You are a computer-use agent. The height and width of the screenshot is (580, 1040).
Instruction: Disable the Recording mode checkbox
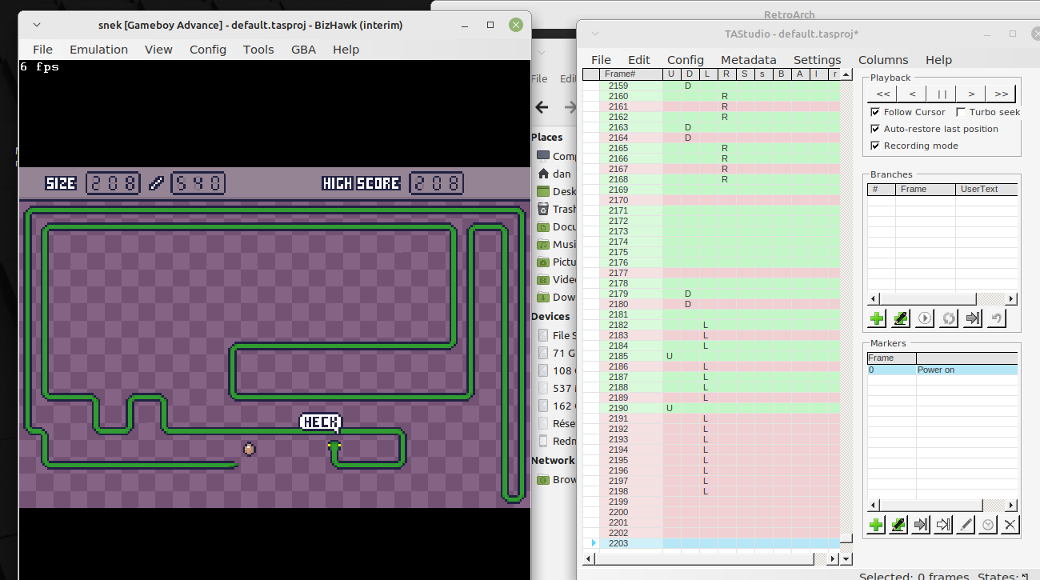875,146
